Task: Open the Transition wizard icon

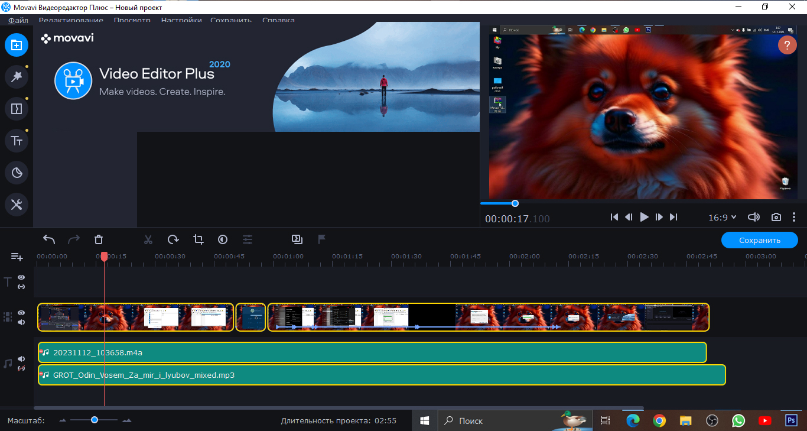Action: 297,239
